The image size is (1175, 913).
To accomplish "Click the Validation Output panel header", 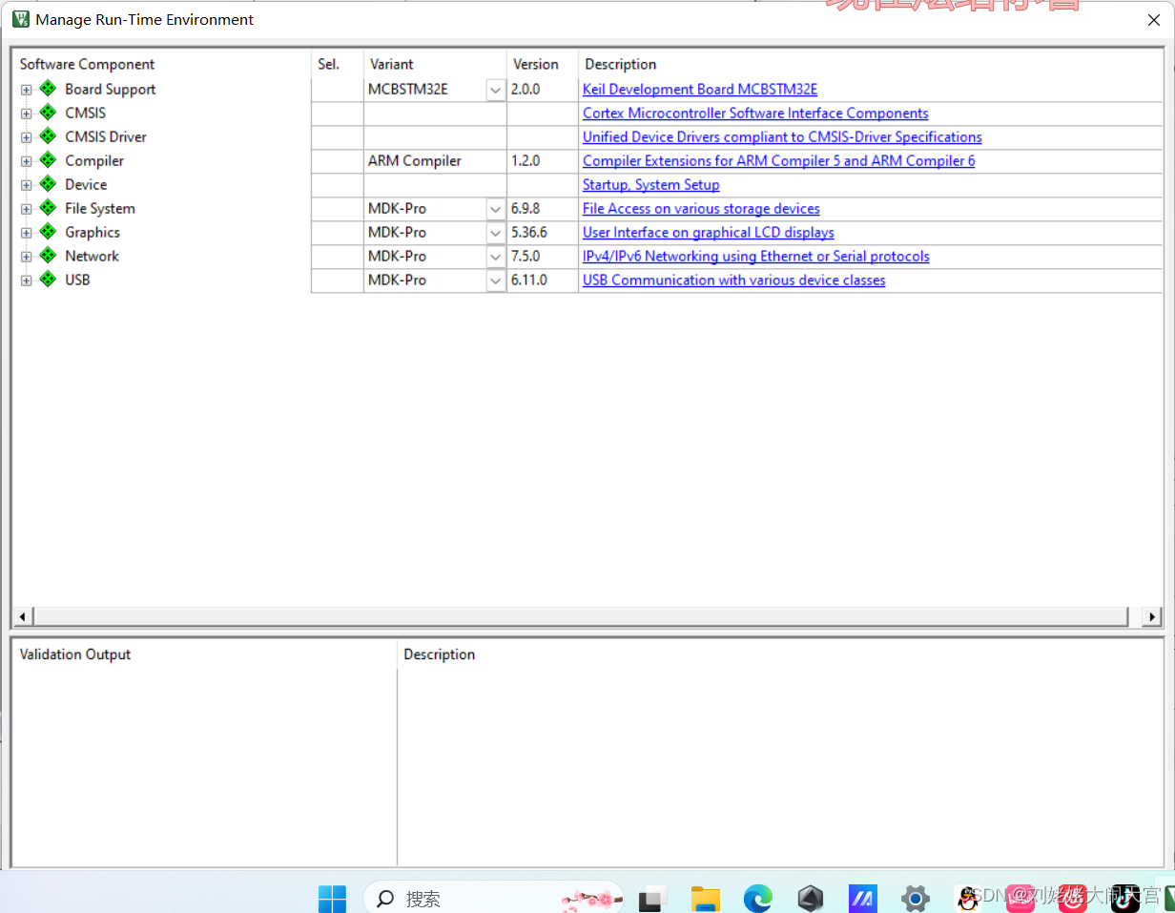I will 75,654.
